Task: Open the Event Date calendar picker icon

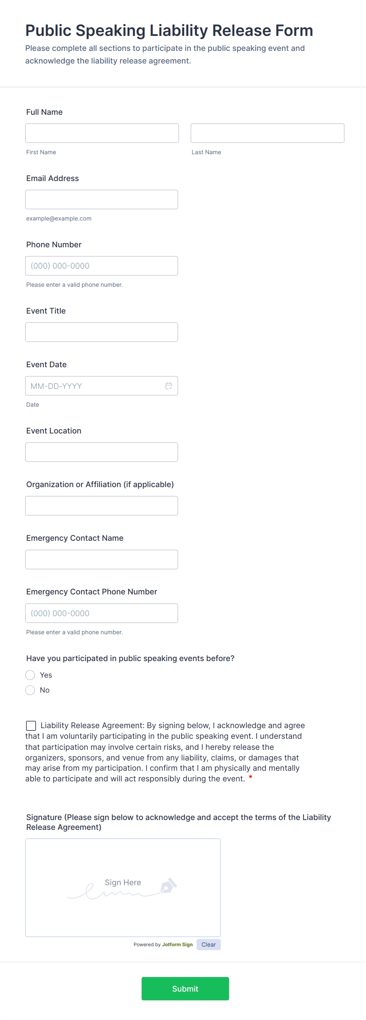Action: pyautogui.click(x=169, y=386)
